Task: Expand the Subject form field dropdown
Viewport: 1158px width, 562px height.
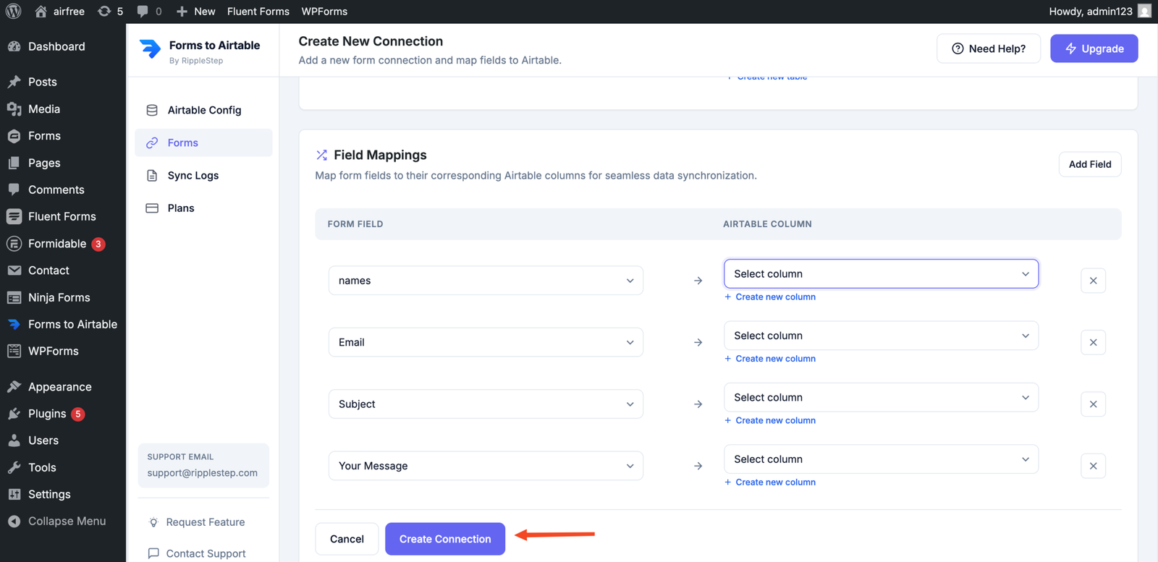Action: coord(486,404)
